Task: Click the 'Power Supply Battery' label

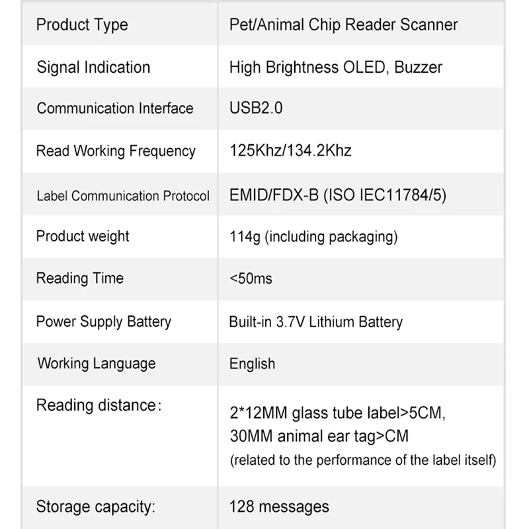Action: coord(104,321)
